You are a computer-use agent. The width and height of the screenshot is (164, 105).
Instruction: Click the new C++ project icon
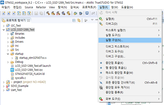click(x=24, y=13)
